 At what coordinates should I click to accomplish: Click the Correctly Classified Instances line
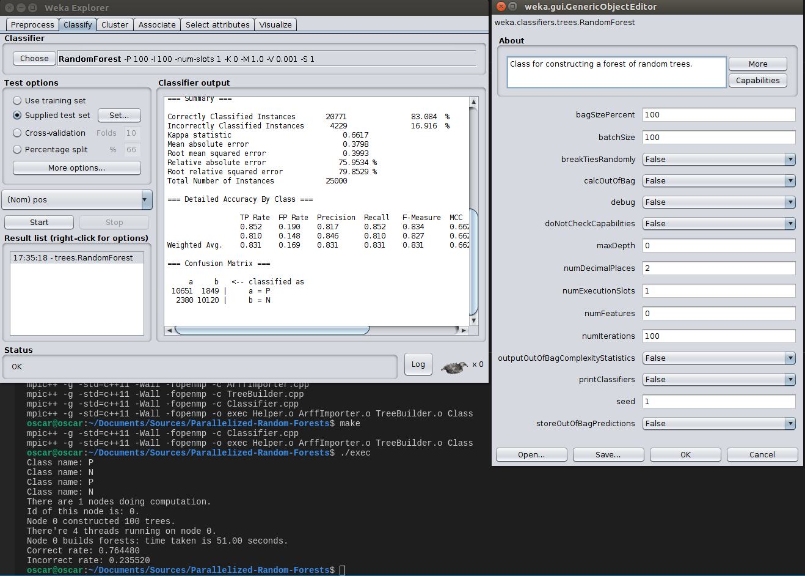tap(308, 116)
